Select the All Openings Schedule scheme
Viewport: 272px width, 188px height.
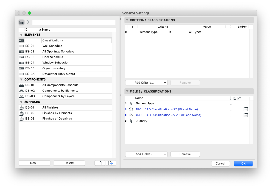click(x=65, y=52)
